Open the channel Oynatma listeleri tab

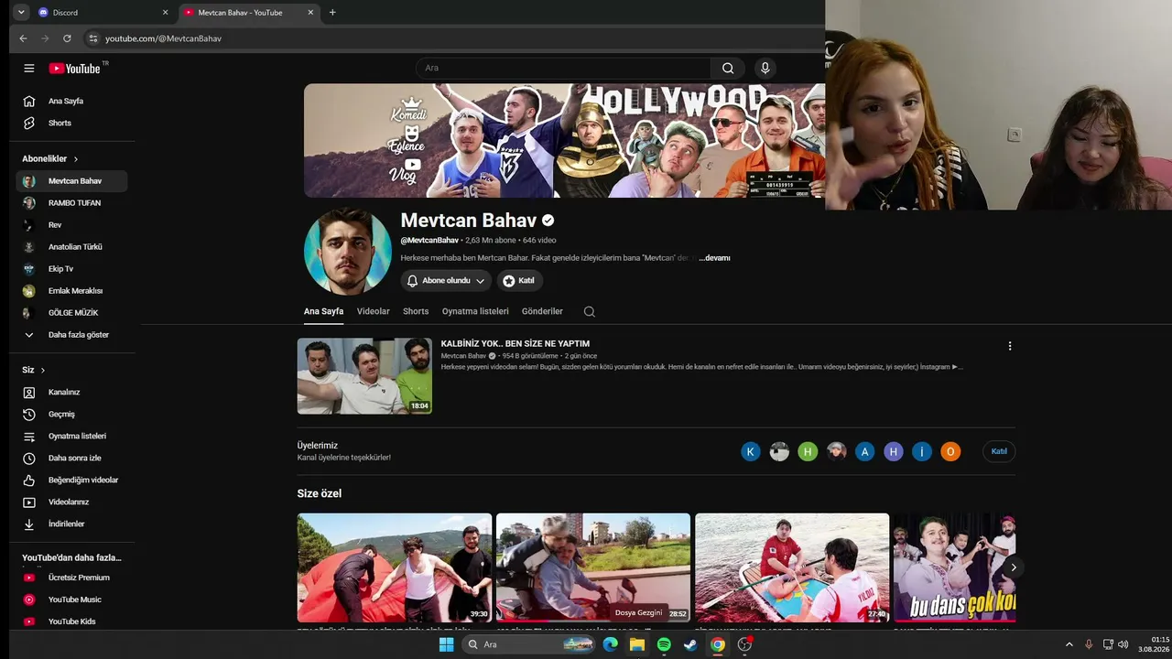click(x=475, y=311)
